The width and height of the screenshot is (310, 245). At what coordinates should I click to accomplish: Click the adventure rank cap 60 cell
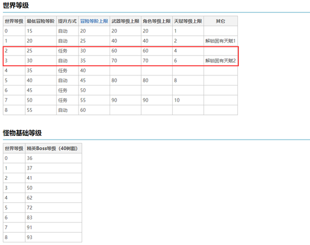point(94,110)
